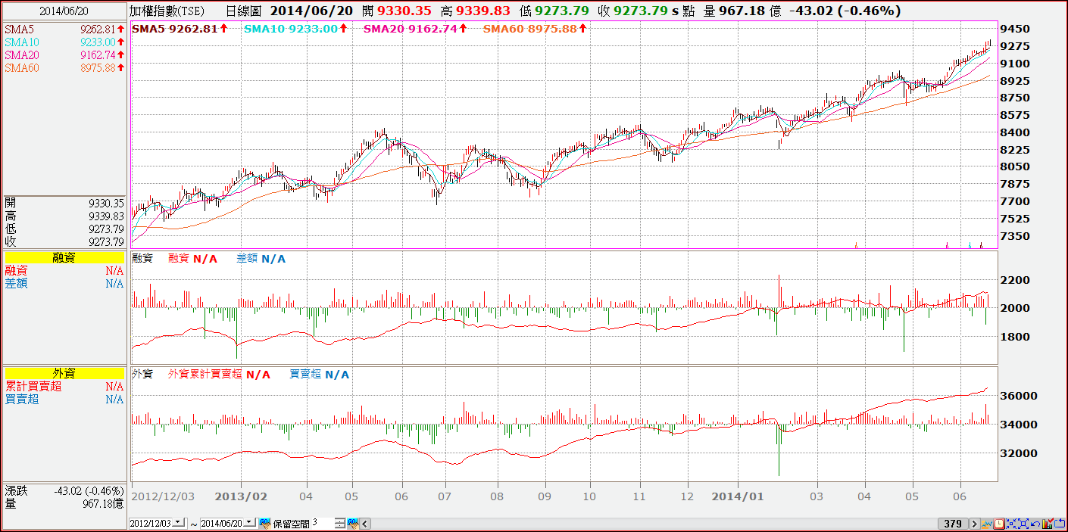This screenshot has height=532, width=1068.
Task: Open the end date 2014/06/20 dropdown
Action: point(249,523)
